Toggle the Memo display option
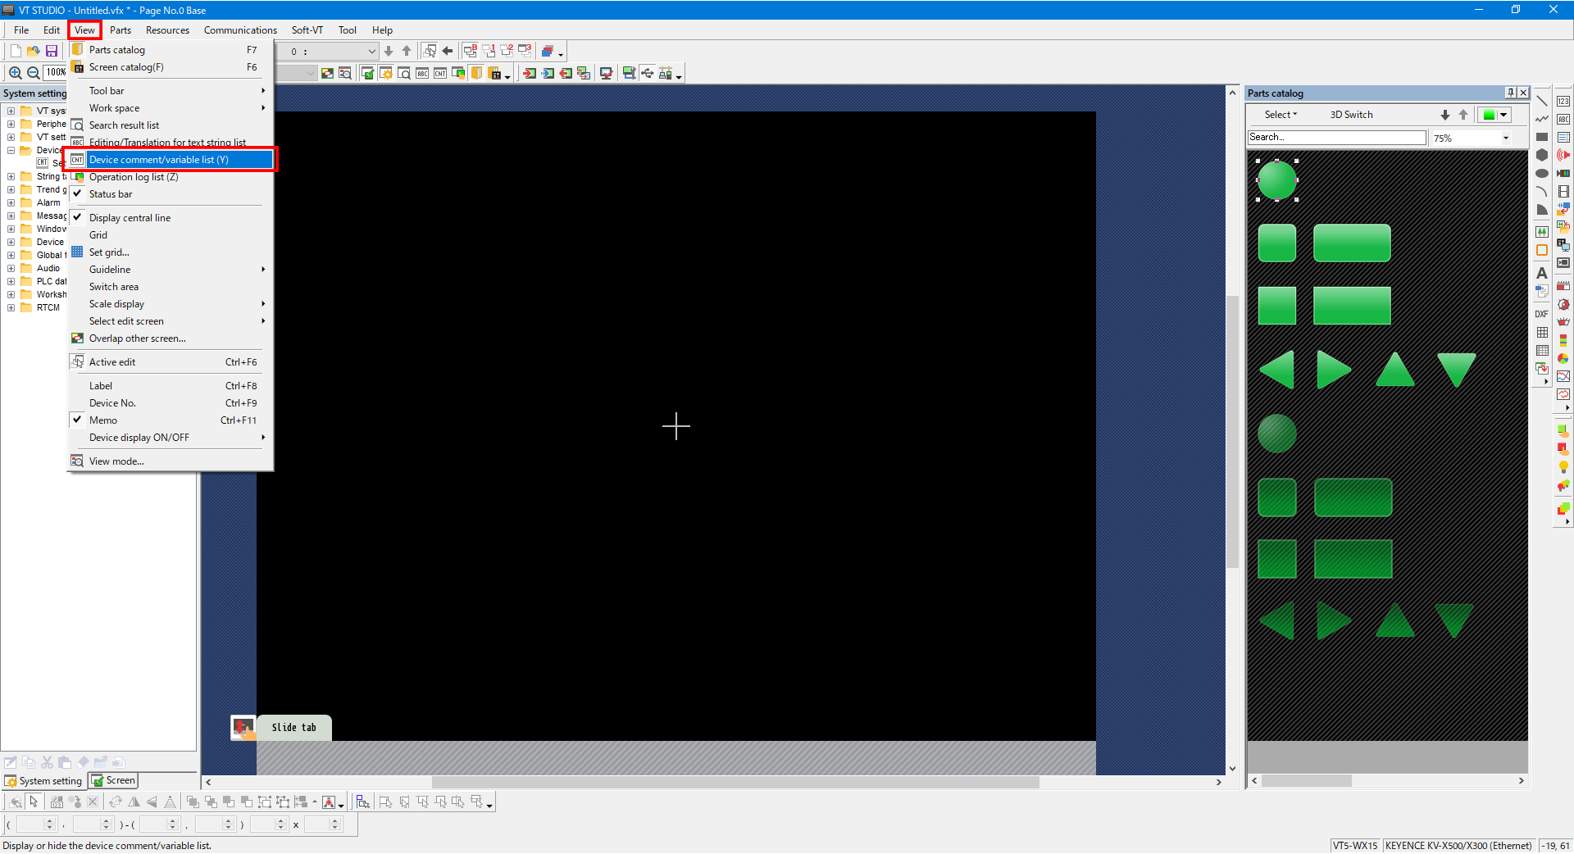The image size is (1574, 854). click(103, 420)
